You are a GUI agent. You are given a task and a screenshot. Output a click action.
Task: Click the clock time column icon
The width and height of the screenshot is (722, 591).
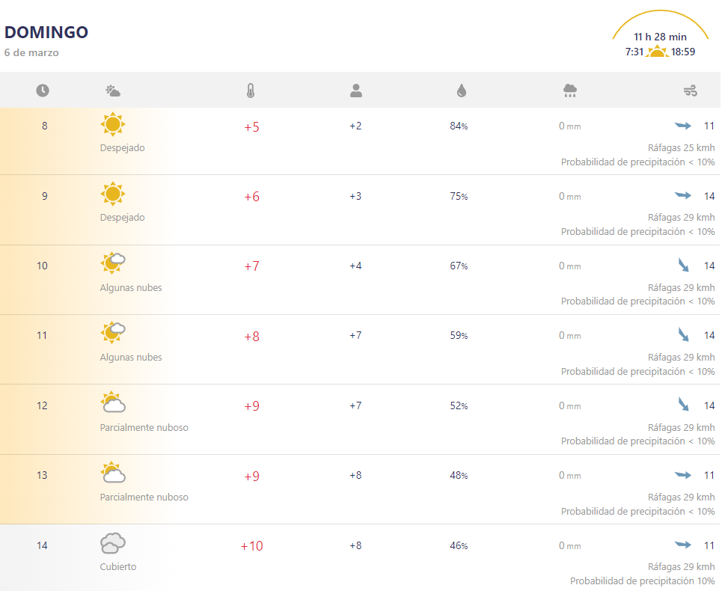[x=43, y=91]
